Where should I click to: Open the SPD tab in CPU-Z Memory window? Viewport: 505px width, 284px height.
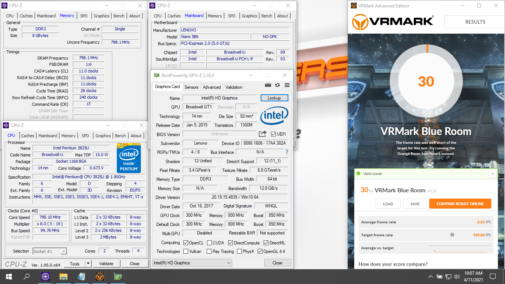pos(84,16)
